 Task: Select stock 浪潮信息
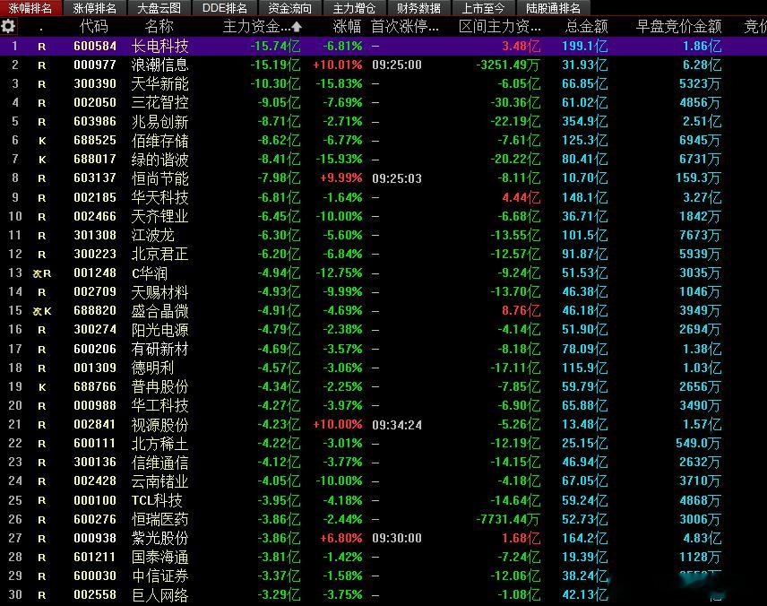pos(160,65)
